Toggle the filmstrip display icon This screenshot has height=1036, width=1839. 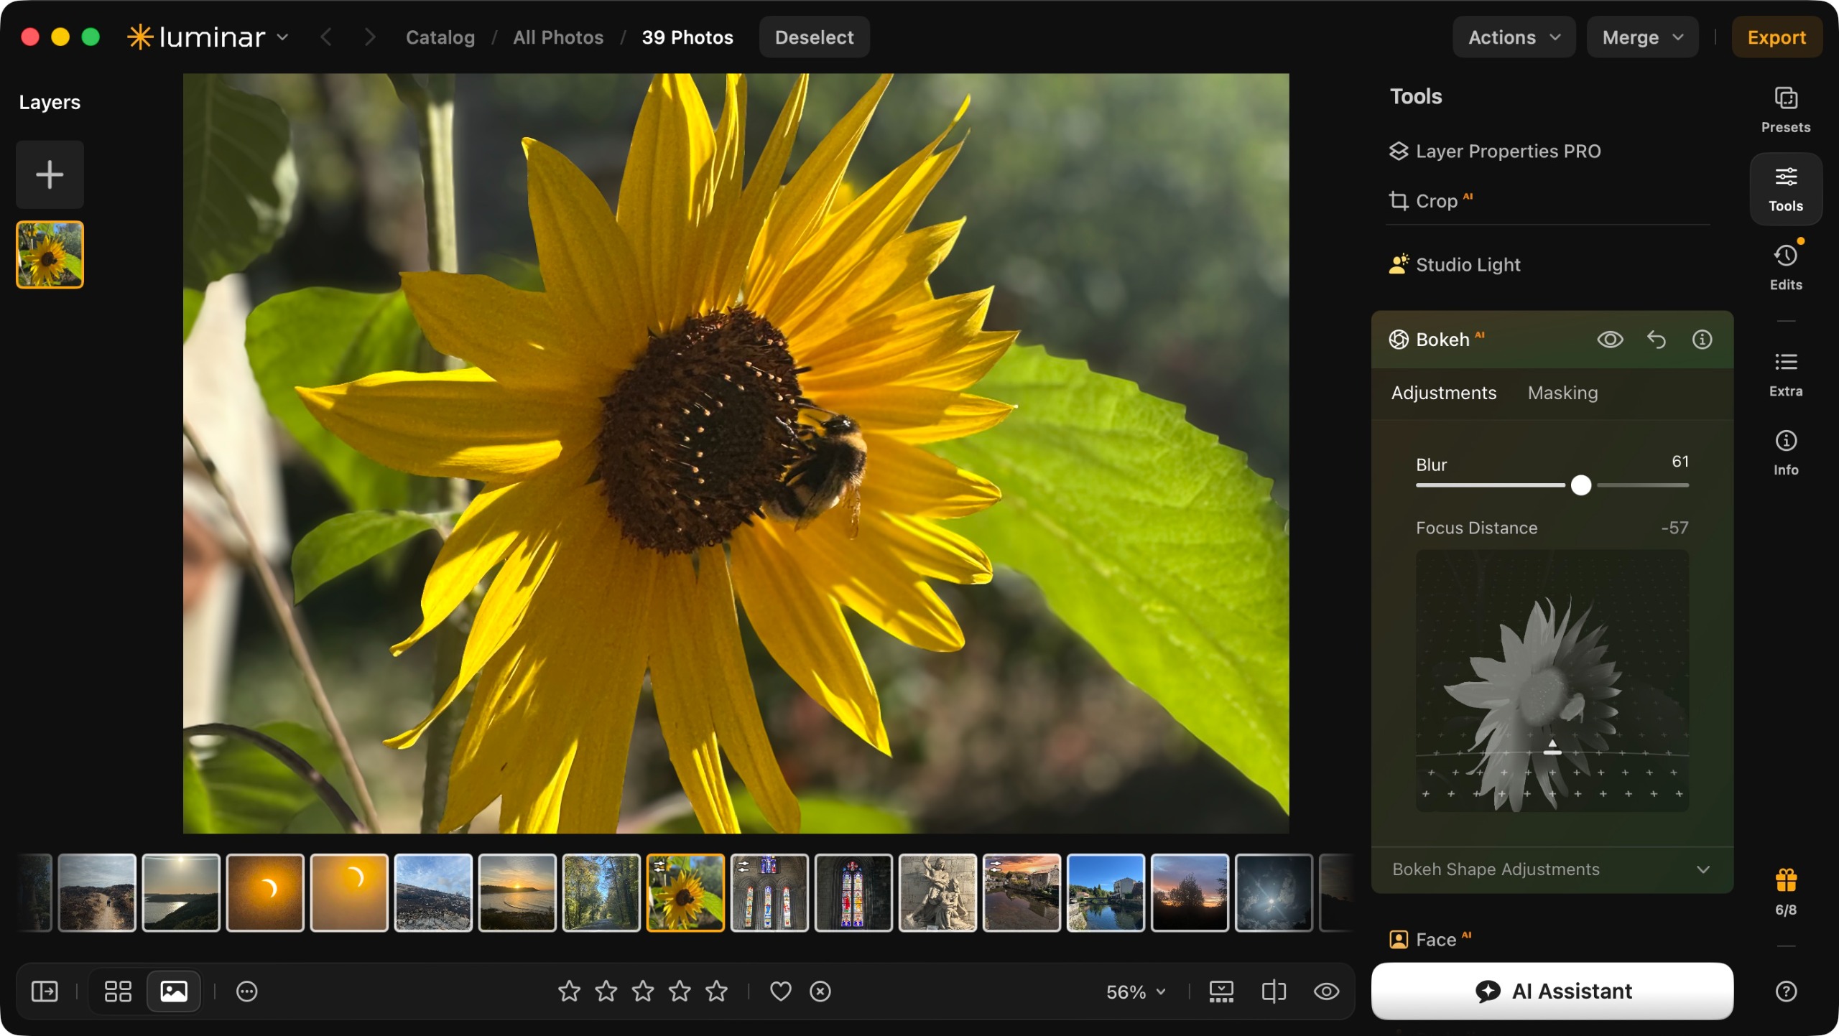(x=1221, y=991)
